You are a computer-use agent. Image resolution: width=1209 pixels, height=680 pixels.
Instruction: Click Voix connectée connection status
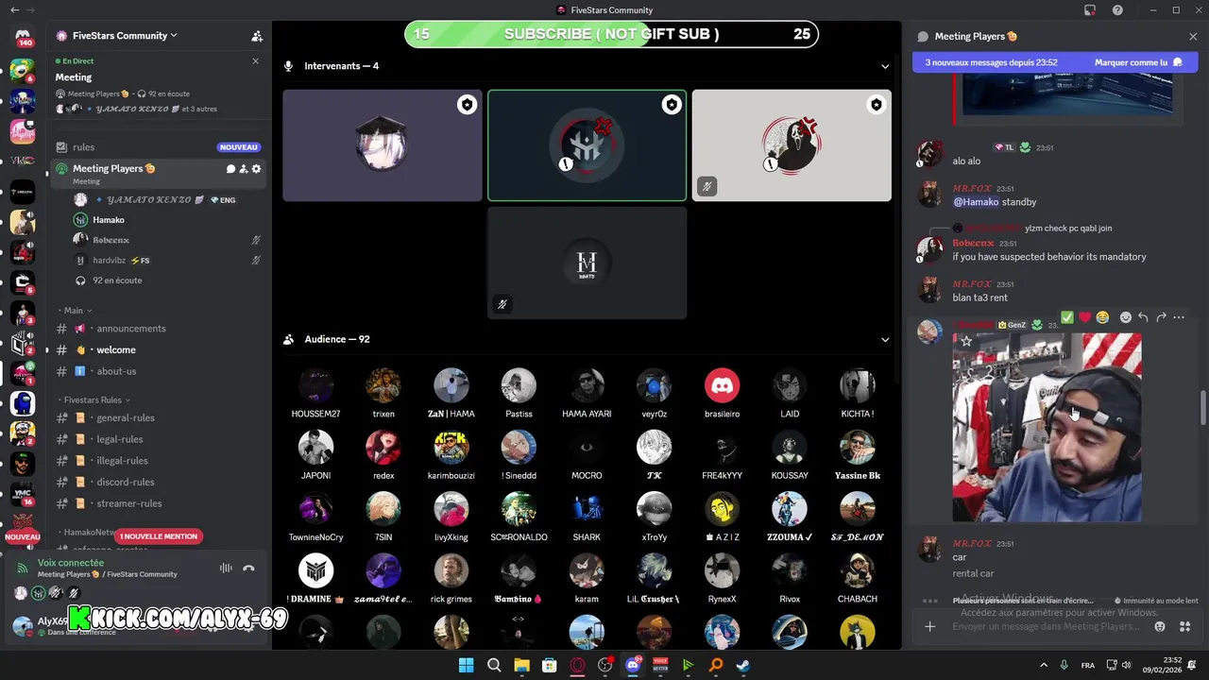click(71, 563)
